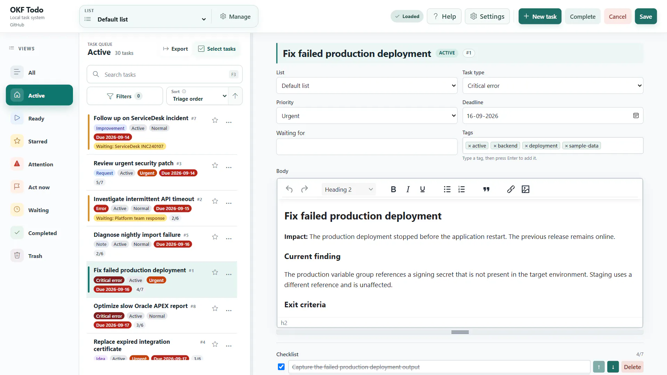667x375 pixels.
Task: Remove the sample-data tag
Action: [566, 146]
